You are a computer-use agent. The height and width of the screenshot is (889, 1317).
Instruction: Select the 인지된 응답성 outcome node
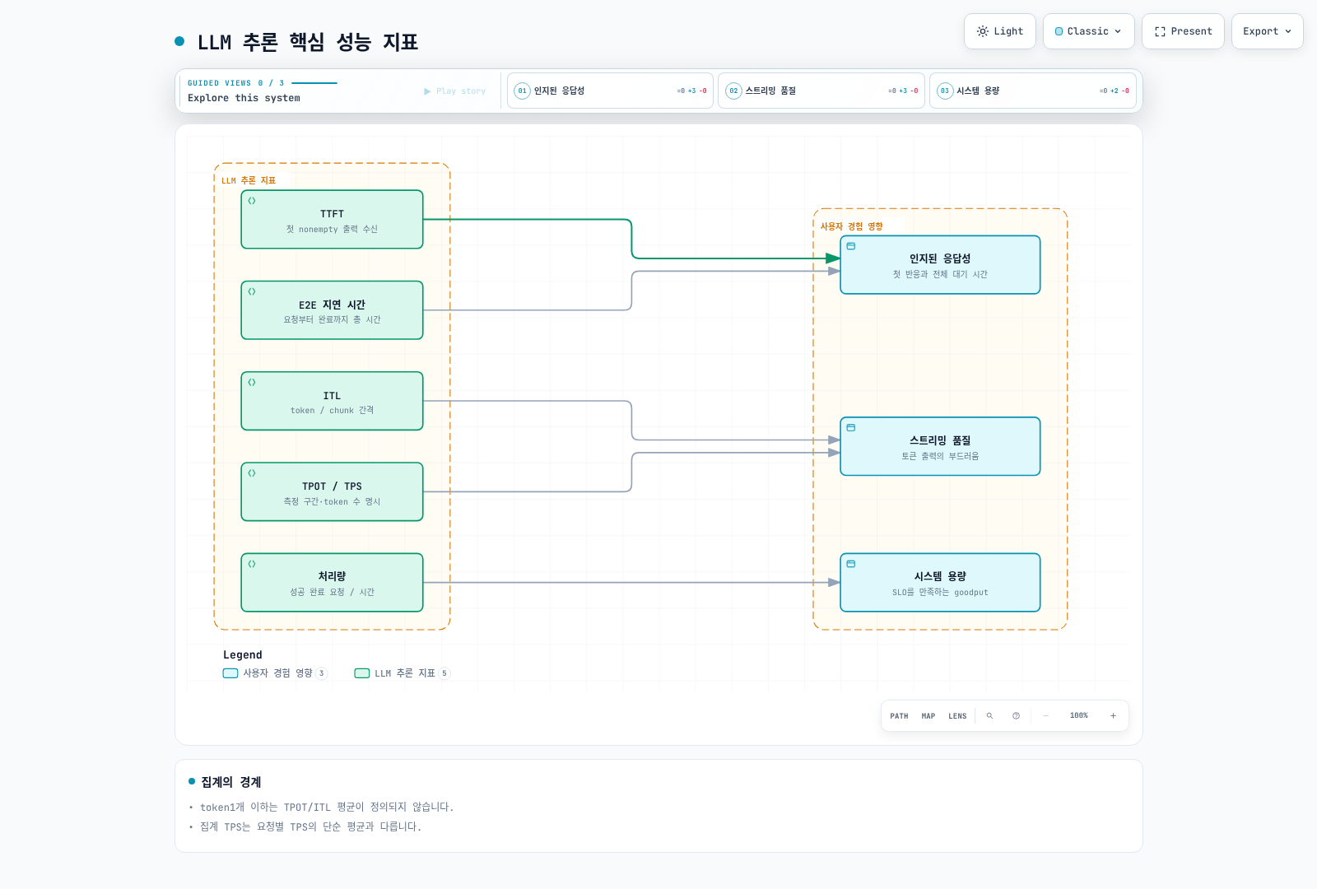pos(940,265)
